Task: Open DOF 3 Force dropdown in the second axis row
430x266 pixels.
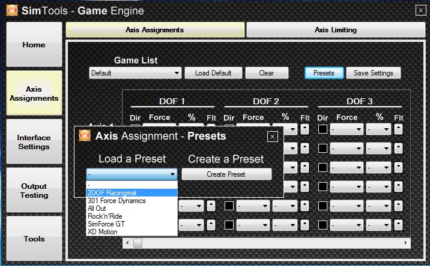Action: coord(347,149)
